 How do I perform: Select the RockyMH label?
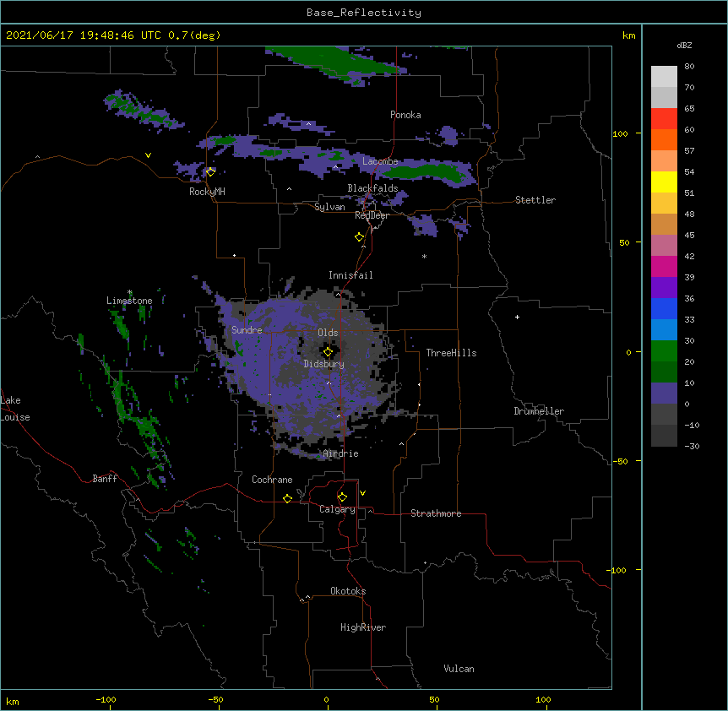point(207,192)
